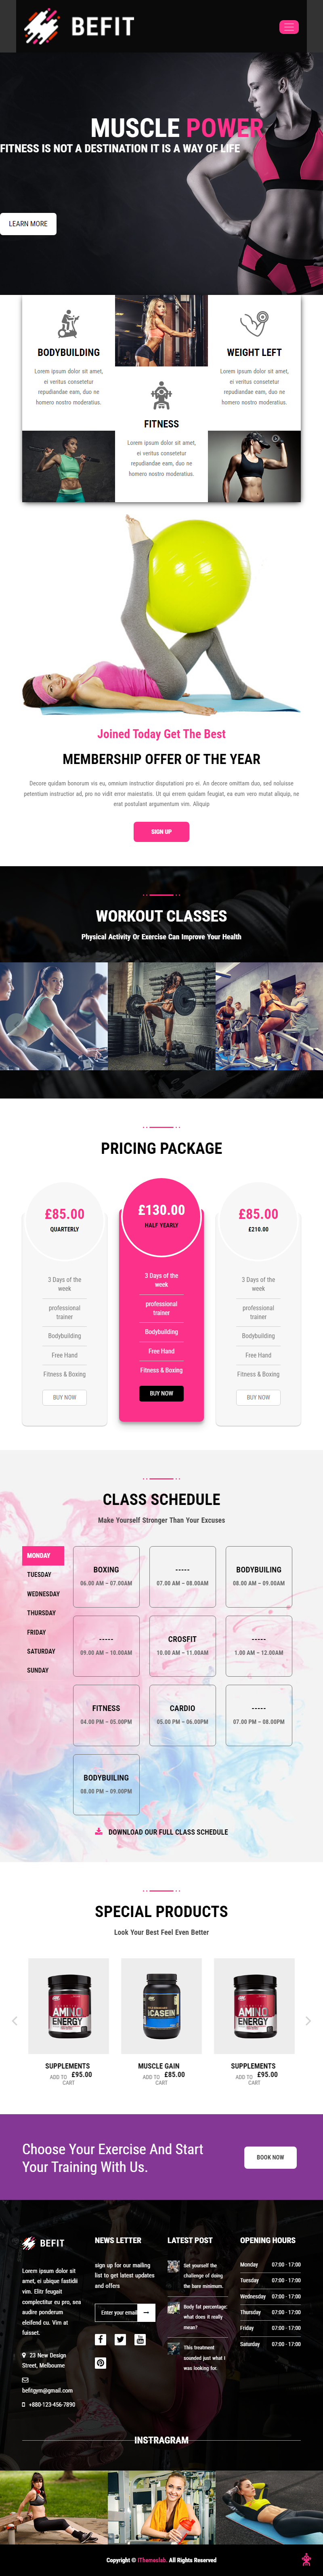Click Buy Now on Half Yearly package
This screenshot has height=2576, width=323.
[161, 1393]
